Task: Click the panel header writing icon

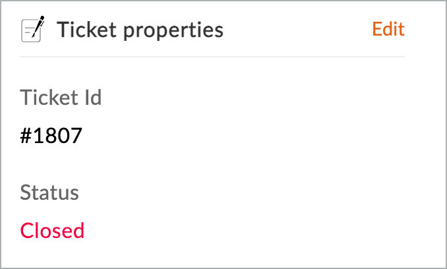Action: 32,30
